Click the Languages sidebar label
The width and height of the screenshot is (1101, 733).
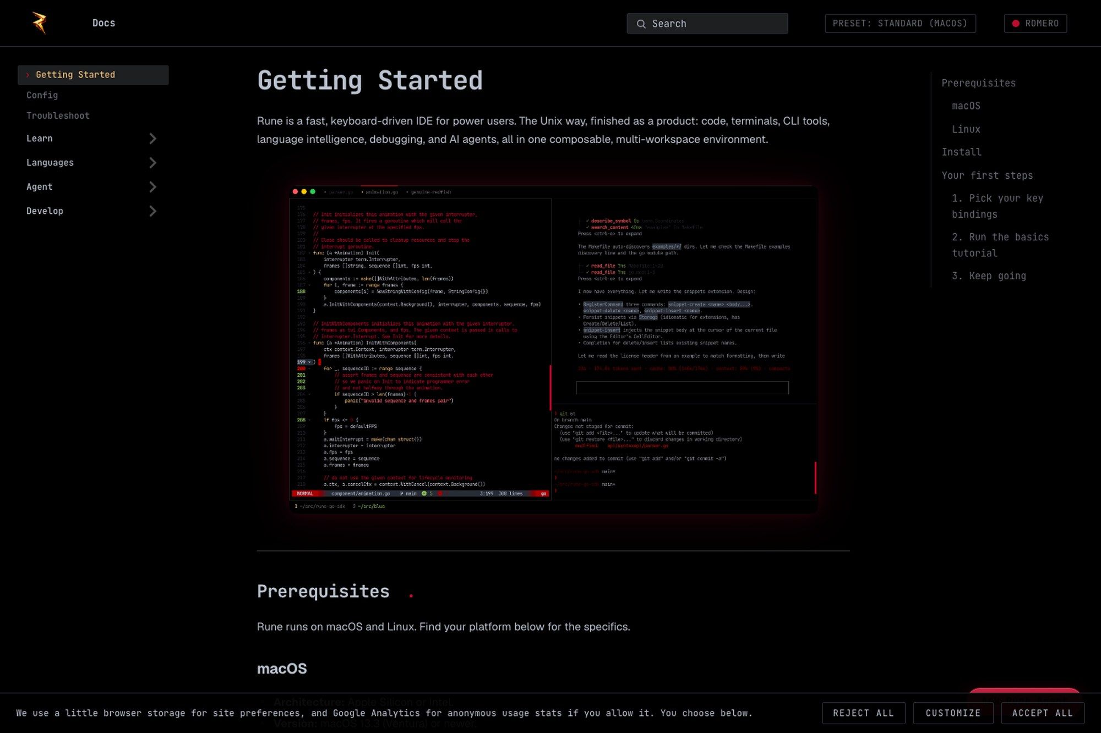[x=50, y=163]
